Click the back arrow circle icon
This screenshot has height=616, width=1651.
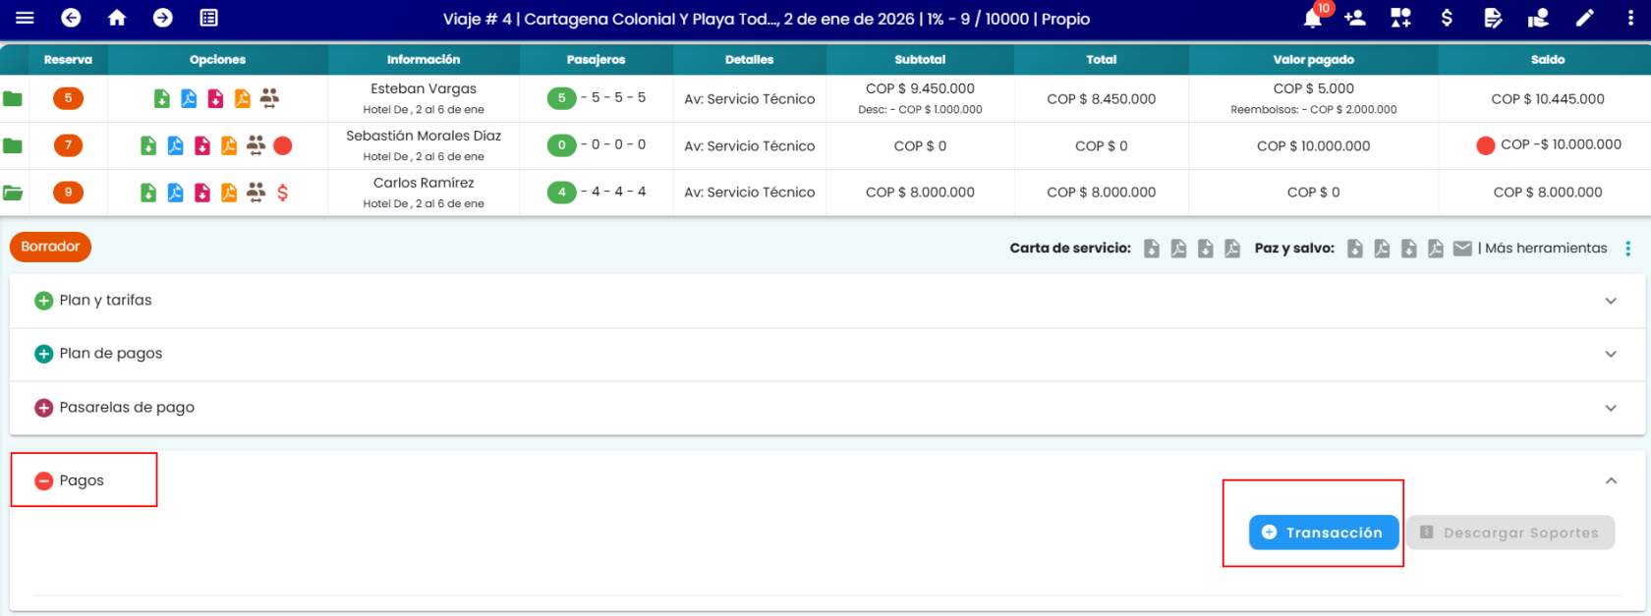[71, 18]
